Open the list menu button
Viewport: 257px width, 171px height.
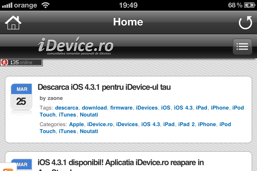(x=243, y=46)
